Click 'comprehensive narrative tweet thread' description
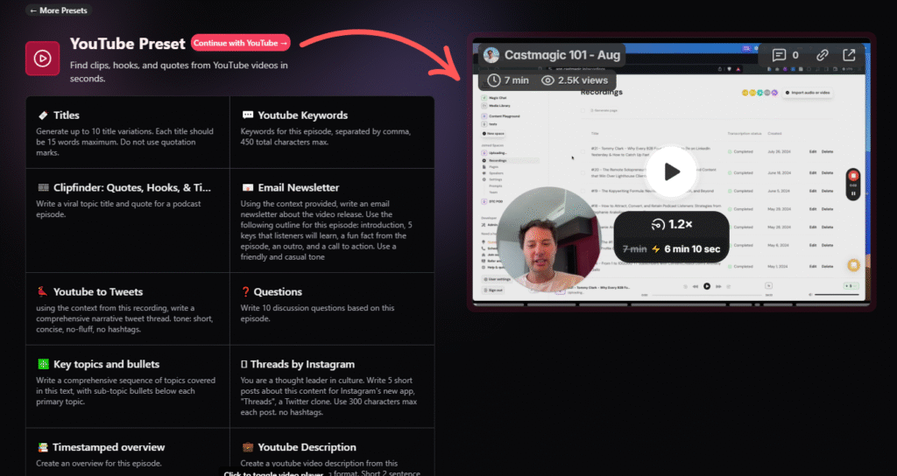This screenshot has width=897, height=476. tap(124, 318)
